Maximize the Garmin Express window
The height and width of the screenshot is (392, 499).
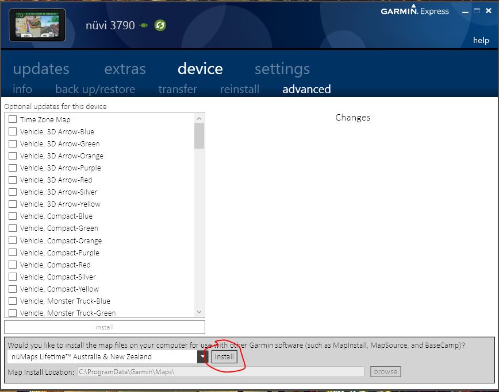477,11
